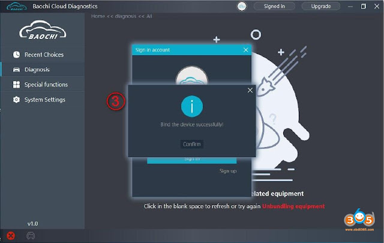Click the red X status icon
Image resolution: width=384 pixels, height=243 pixels.
pyautogui.click(x=11, y=236)
